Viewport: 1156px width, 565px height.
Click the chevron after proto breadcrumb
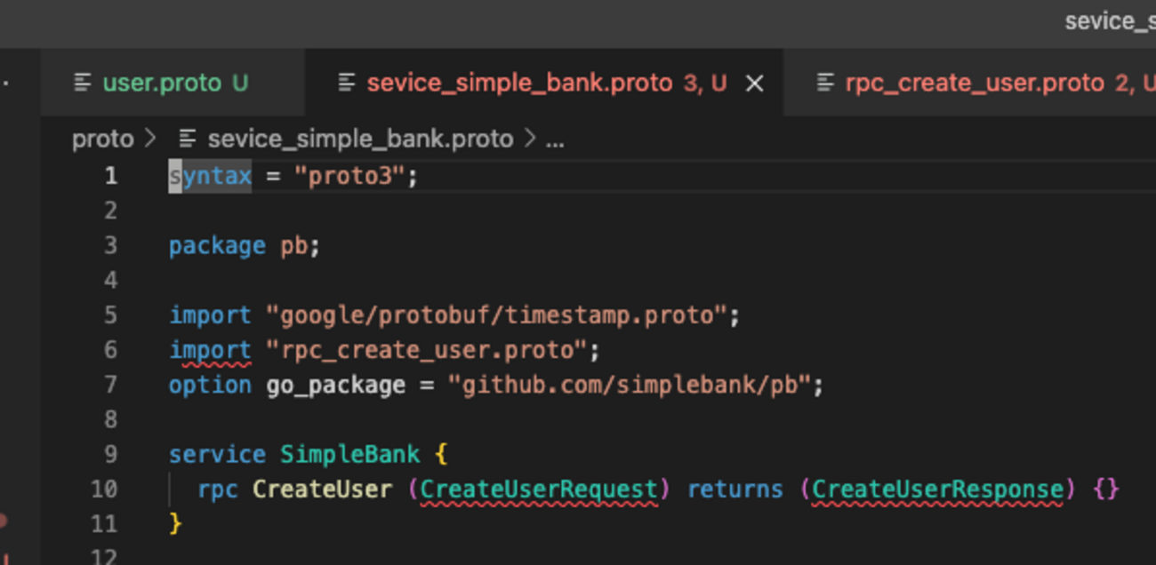tap(149, 139)
